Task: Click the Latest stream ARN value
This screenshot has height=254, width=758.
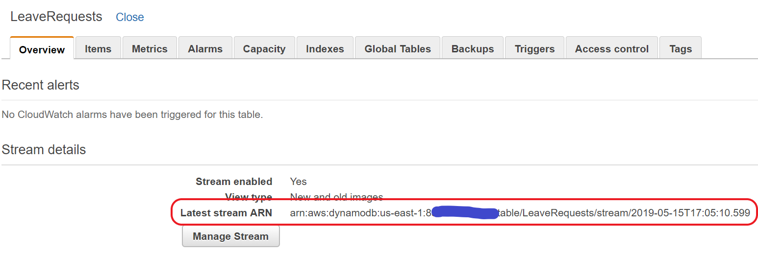Action: point(520,213)
